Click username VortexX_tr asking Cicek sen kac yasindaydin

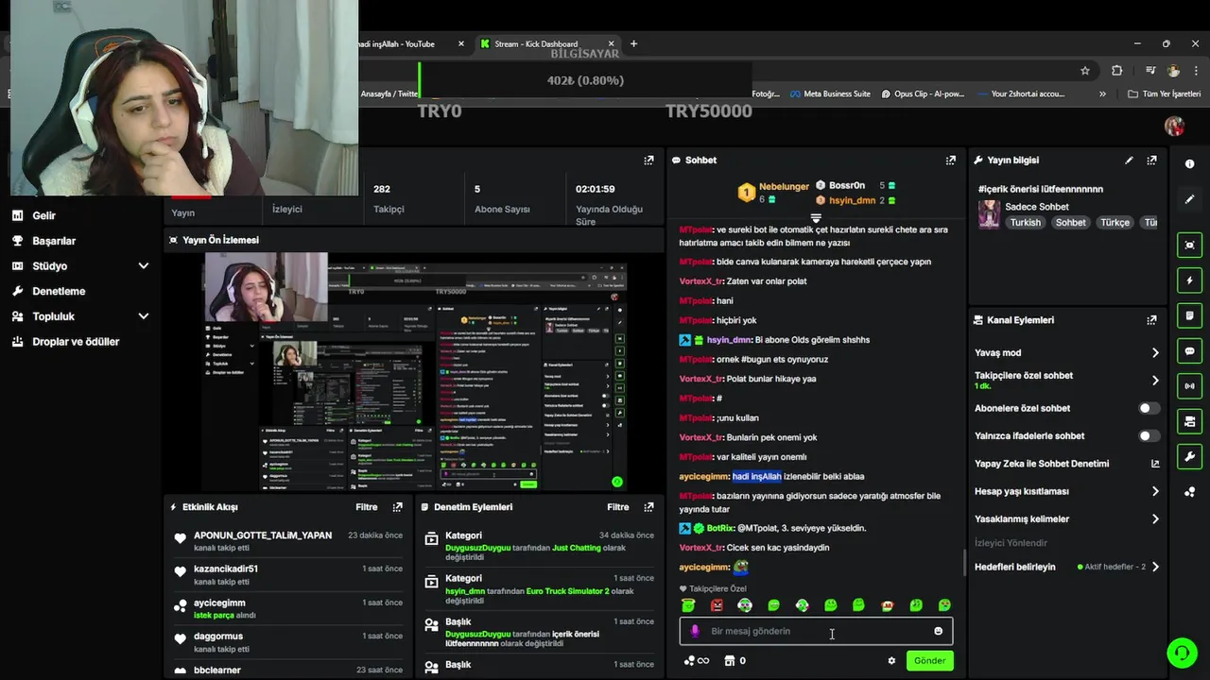click(700, 548)
